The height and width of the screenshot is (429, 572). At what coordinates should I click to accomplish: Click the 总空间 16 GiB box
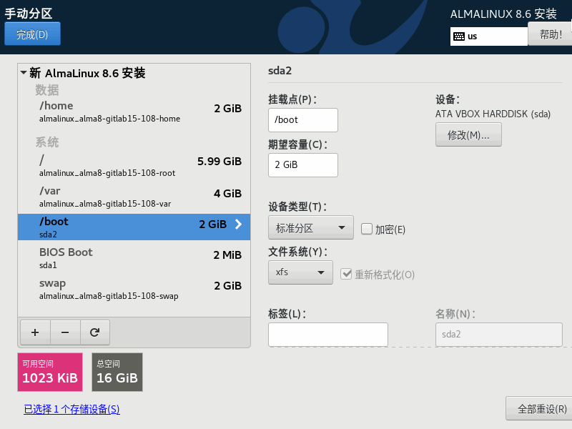(117, 372)
